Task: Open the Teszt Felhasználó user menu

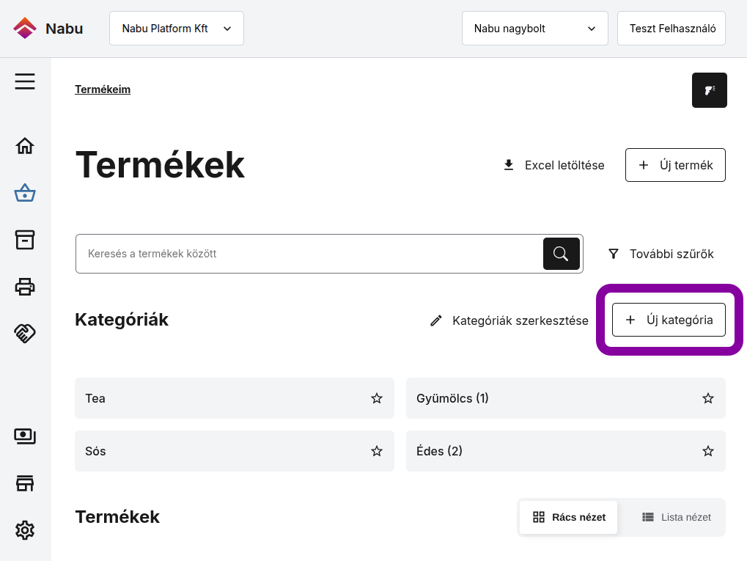Action: click(671, 29)
